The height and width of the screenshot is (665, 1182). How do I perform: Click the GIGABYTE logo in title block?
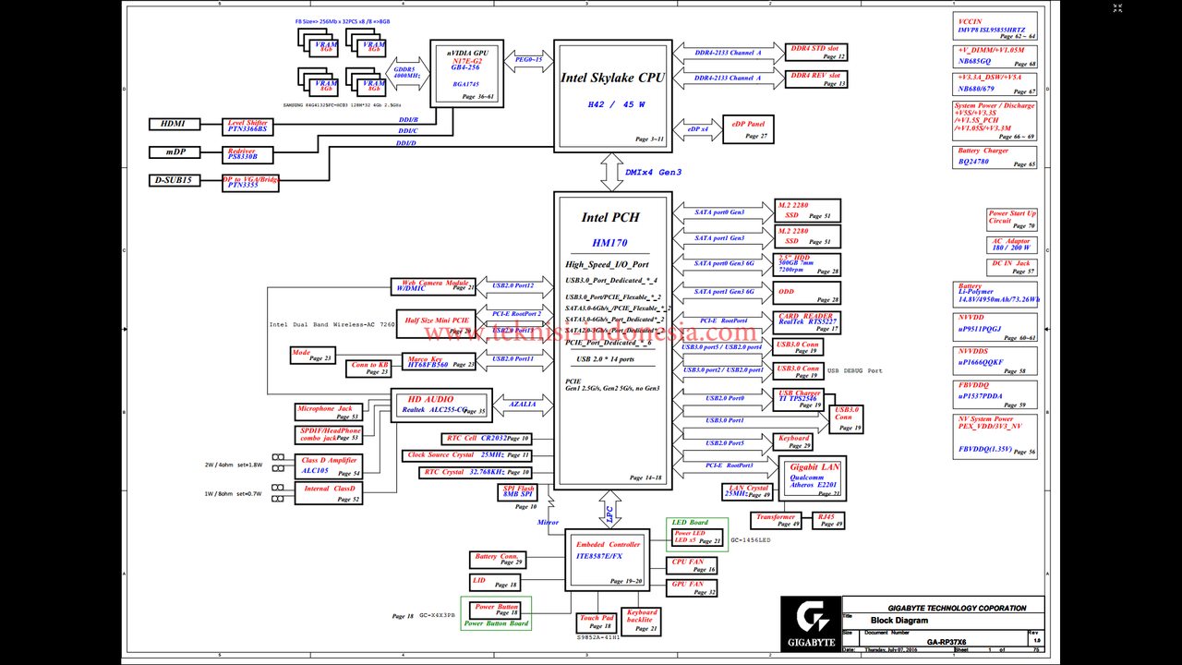pyautogui.click(x=811, y=623)
